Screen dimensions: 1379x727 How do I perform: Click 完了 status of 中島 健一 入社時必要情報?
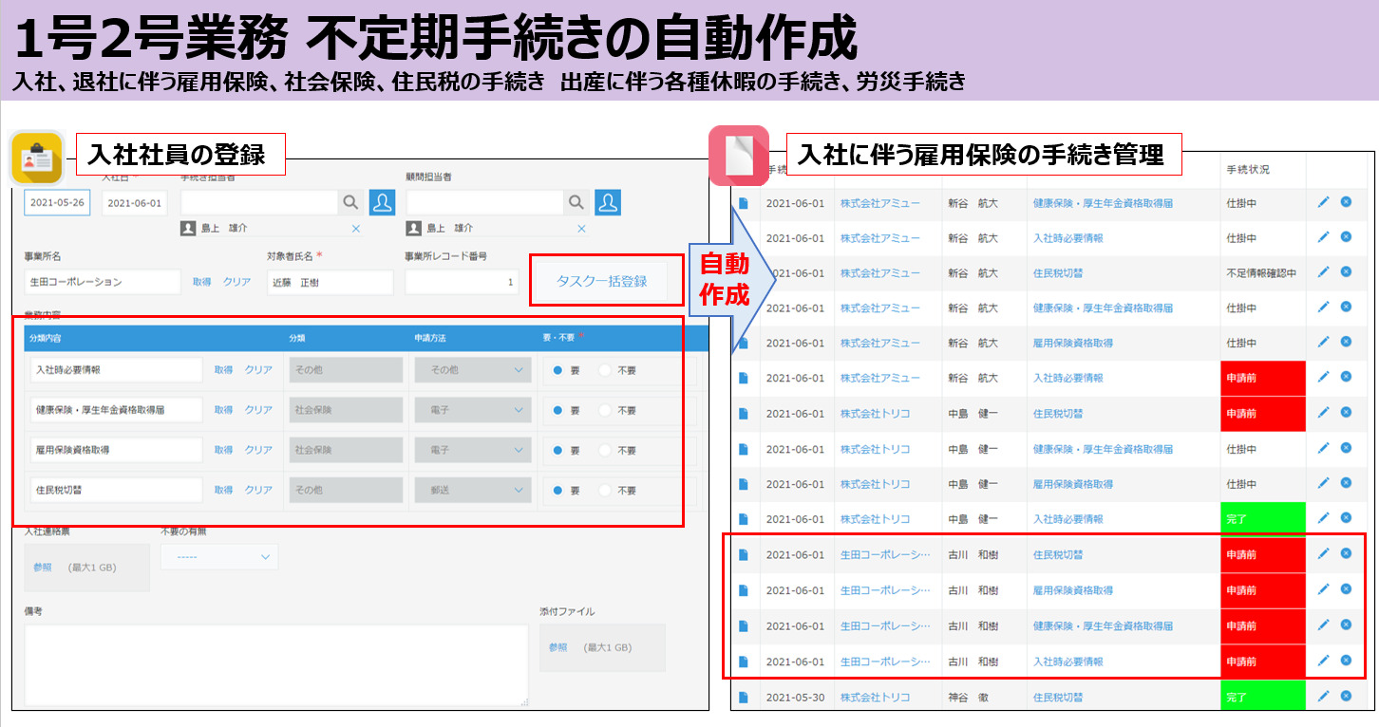tap(1263, 519)
